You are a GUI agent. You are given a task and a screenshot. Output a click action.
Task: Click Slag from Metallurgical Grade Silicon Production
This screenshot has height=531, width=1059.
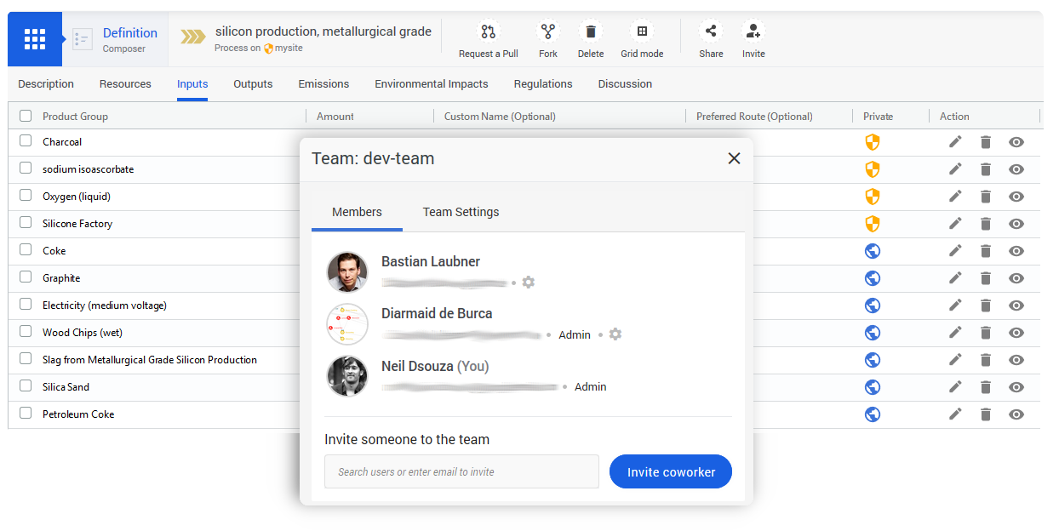[x=150, y=360]
